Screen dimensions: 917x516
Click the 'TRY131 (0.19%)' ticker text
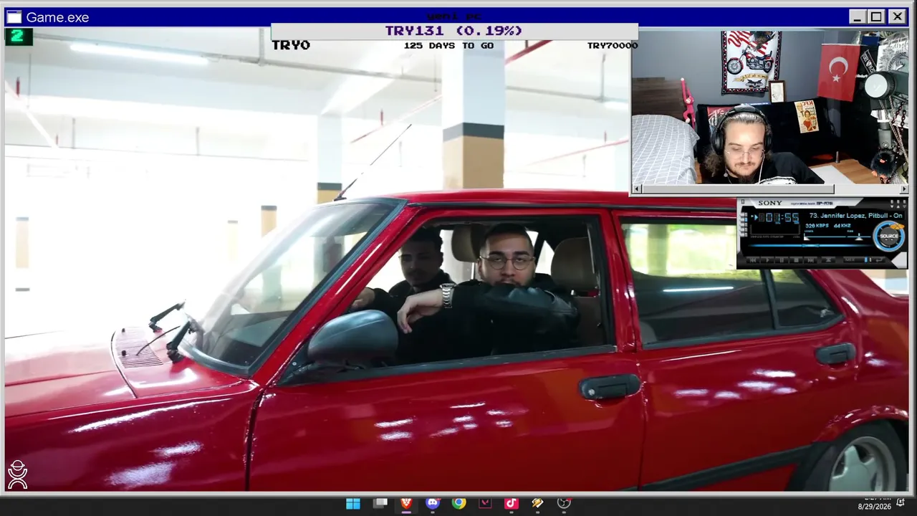point(453,31)
